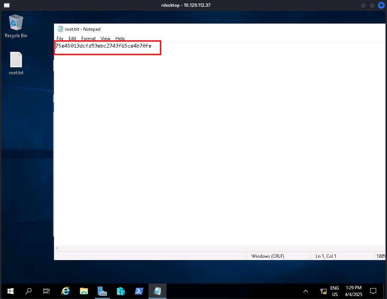The image size is (387, 299).
Task: Open the Notepad File menu
Action: [60, 39]
